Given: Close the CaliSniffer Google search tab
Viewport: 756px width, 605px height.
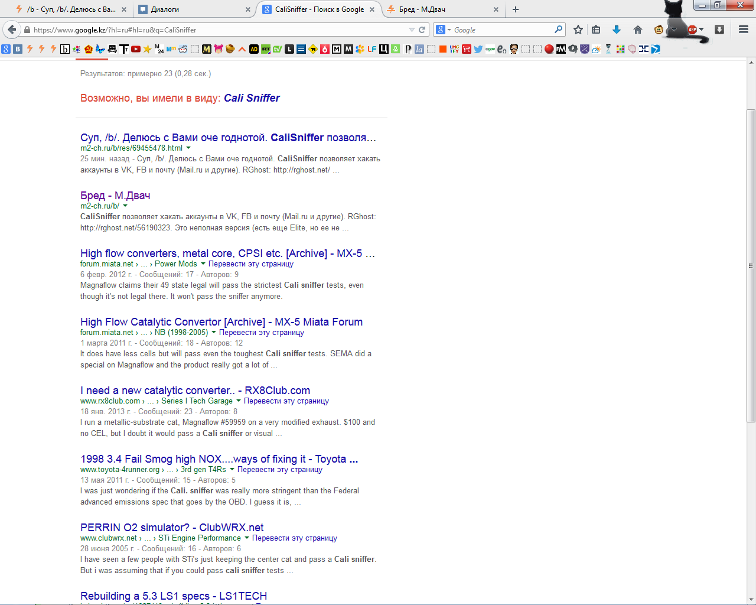Looking at the screenshot, I should tap(372, 9).
